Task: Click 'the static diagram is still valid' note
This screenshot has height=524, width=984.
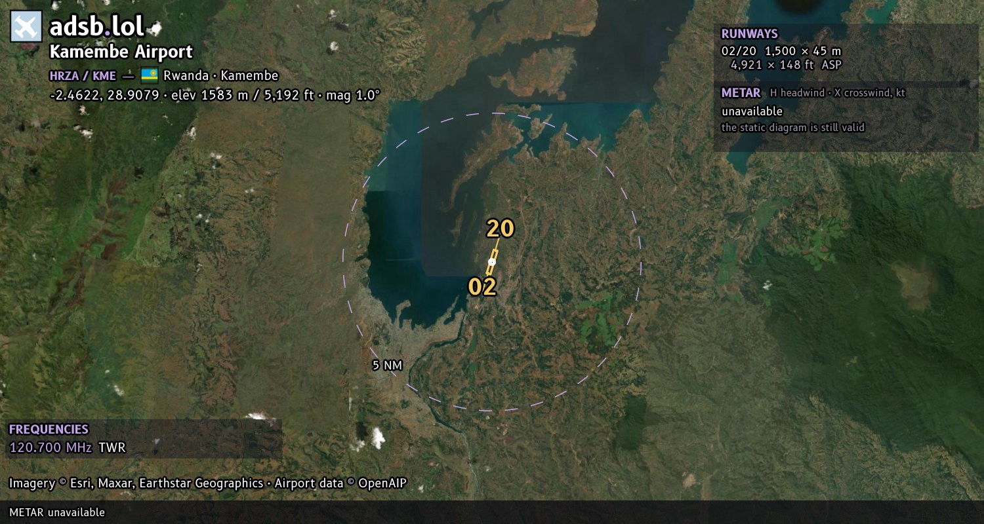Action: (x=793, y=128)
